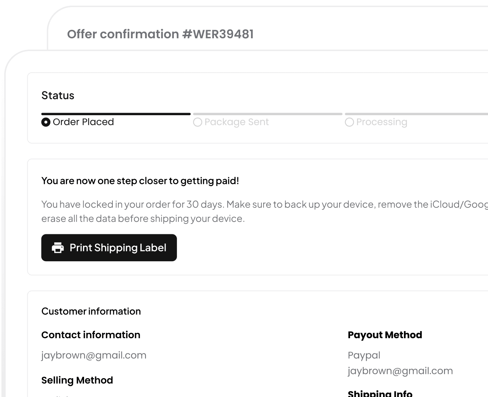Select the Order Placed radio indicator
The height and width of the screenshot is (397, 488).
point(46,122)
